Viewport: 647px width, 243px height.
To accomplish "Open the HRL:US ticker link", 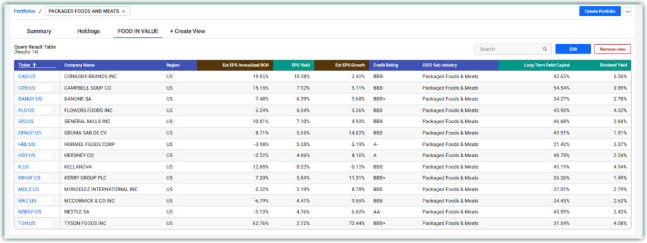I will click(x=27, y=144).
